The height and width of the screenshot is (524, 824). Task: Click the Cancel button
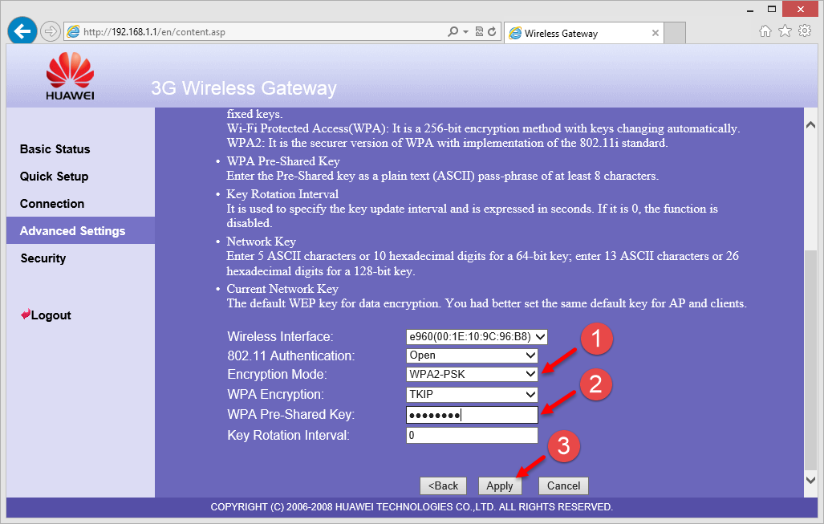(x=563, y=486)
